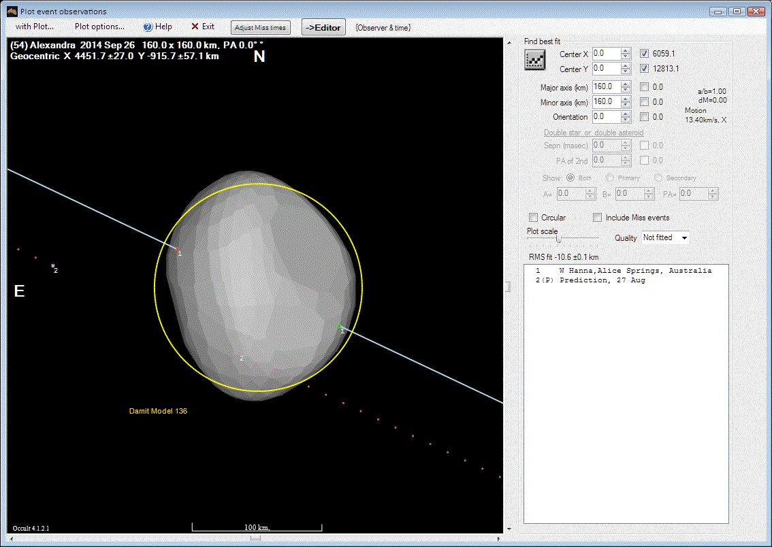Increase Major axis with up spinner
The width and height of the screenshot is (772, 547).
coord(625,84)
